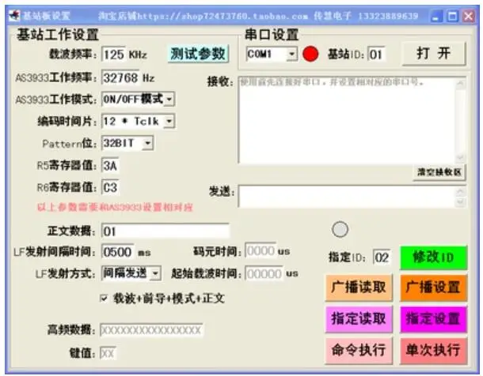Click the 基站工作设置 group heading
This screenshot has width=483, height=376.
point(58,35)
